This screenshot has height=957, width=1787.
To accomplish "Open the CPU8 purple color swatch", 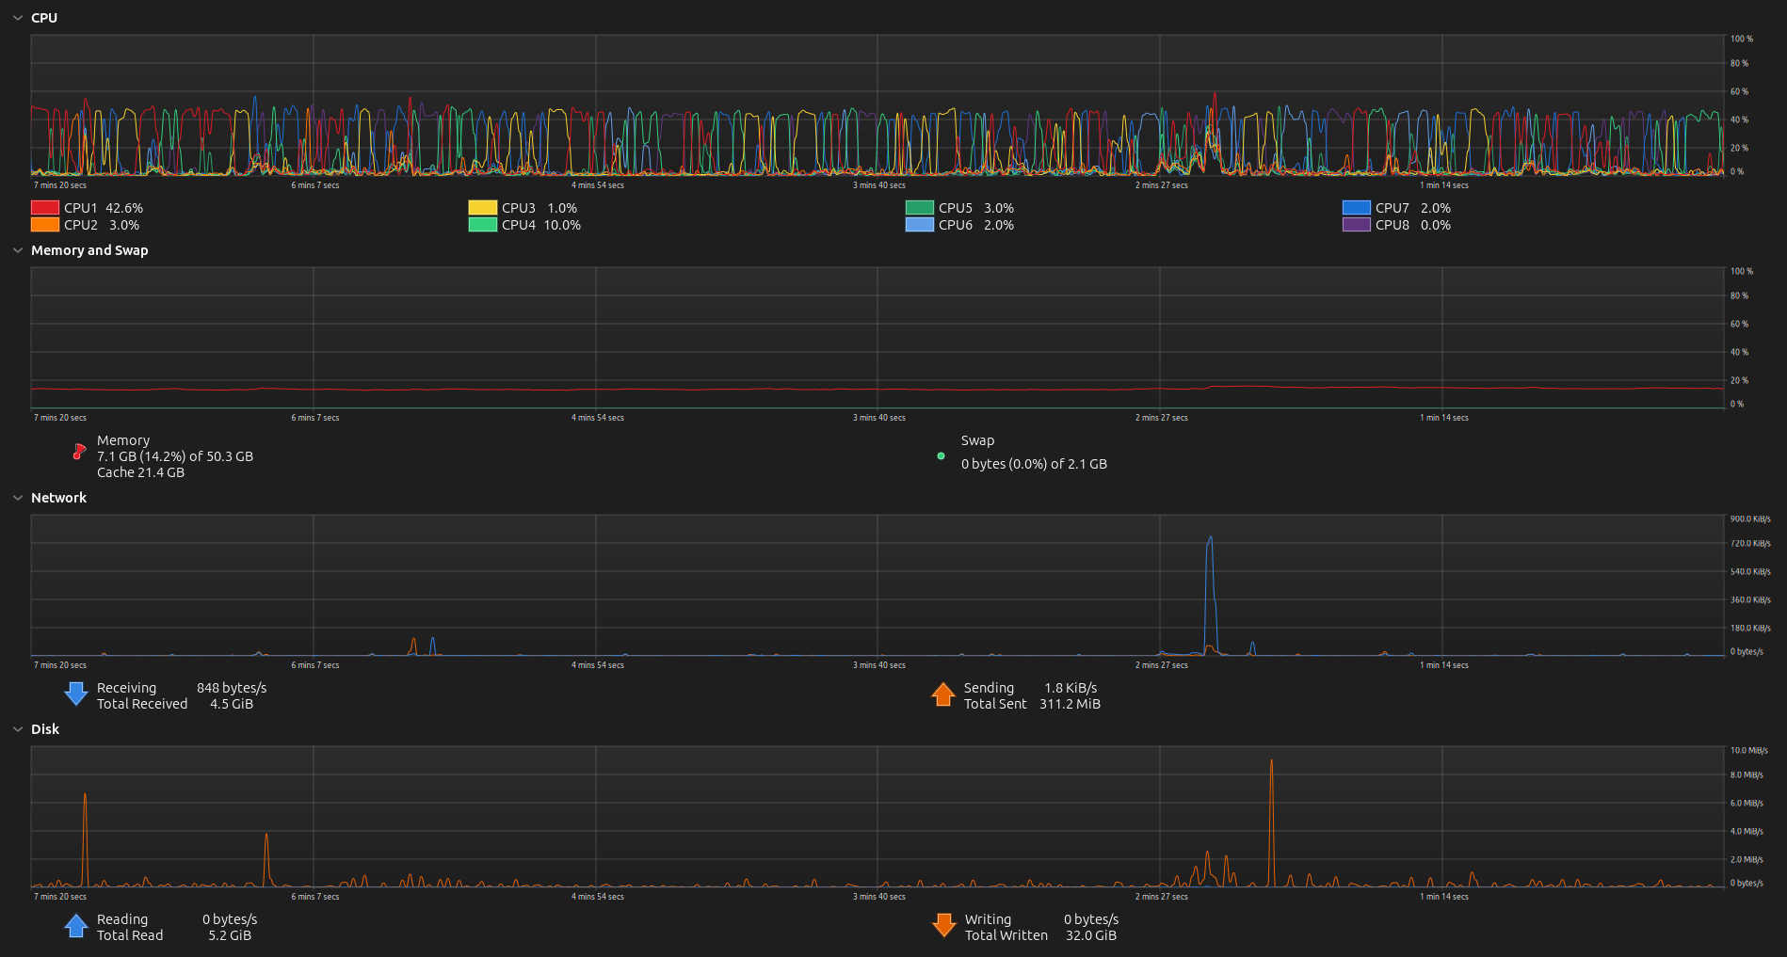I will (1357, 225).
